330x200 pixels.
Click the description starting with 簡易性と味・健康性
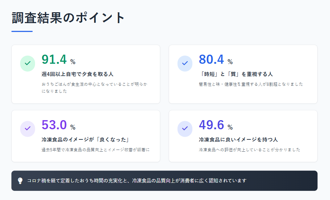pos(251,84)
